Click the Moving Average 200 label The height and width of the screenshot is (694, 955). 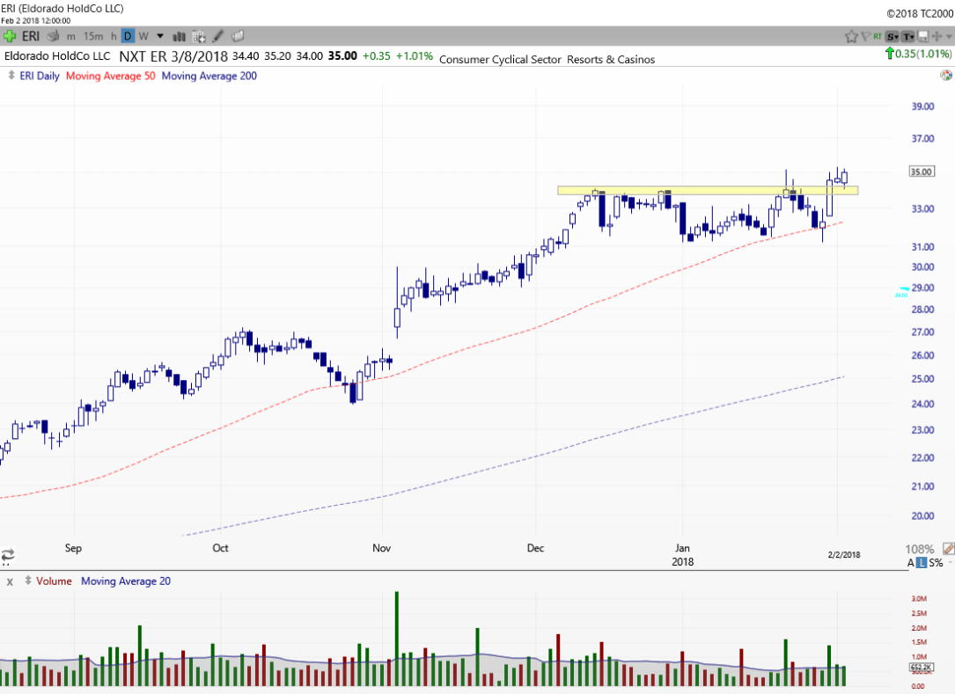[209, 76]
